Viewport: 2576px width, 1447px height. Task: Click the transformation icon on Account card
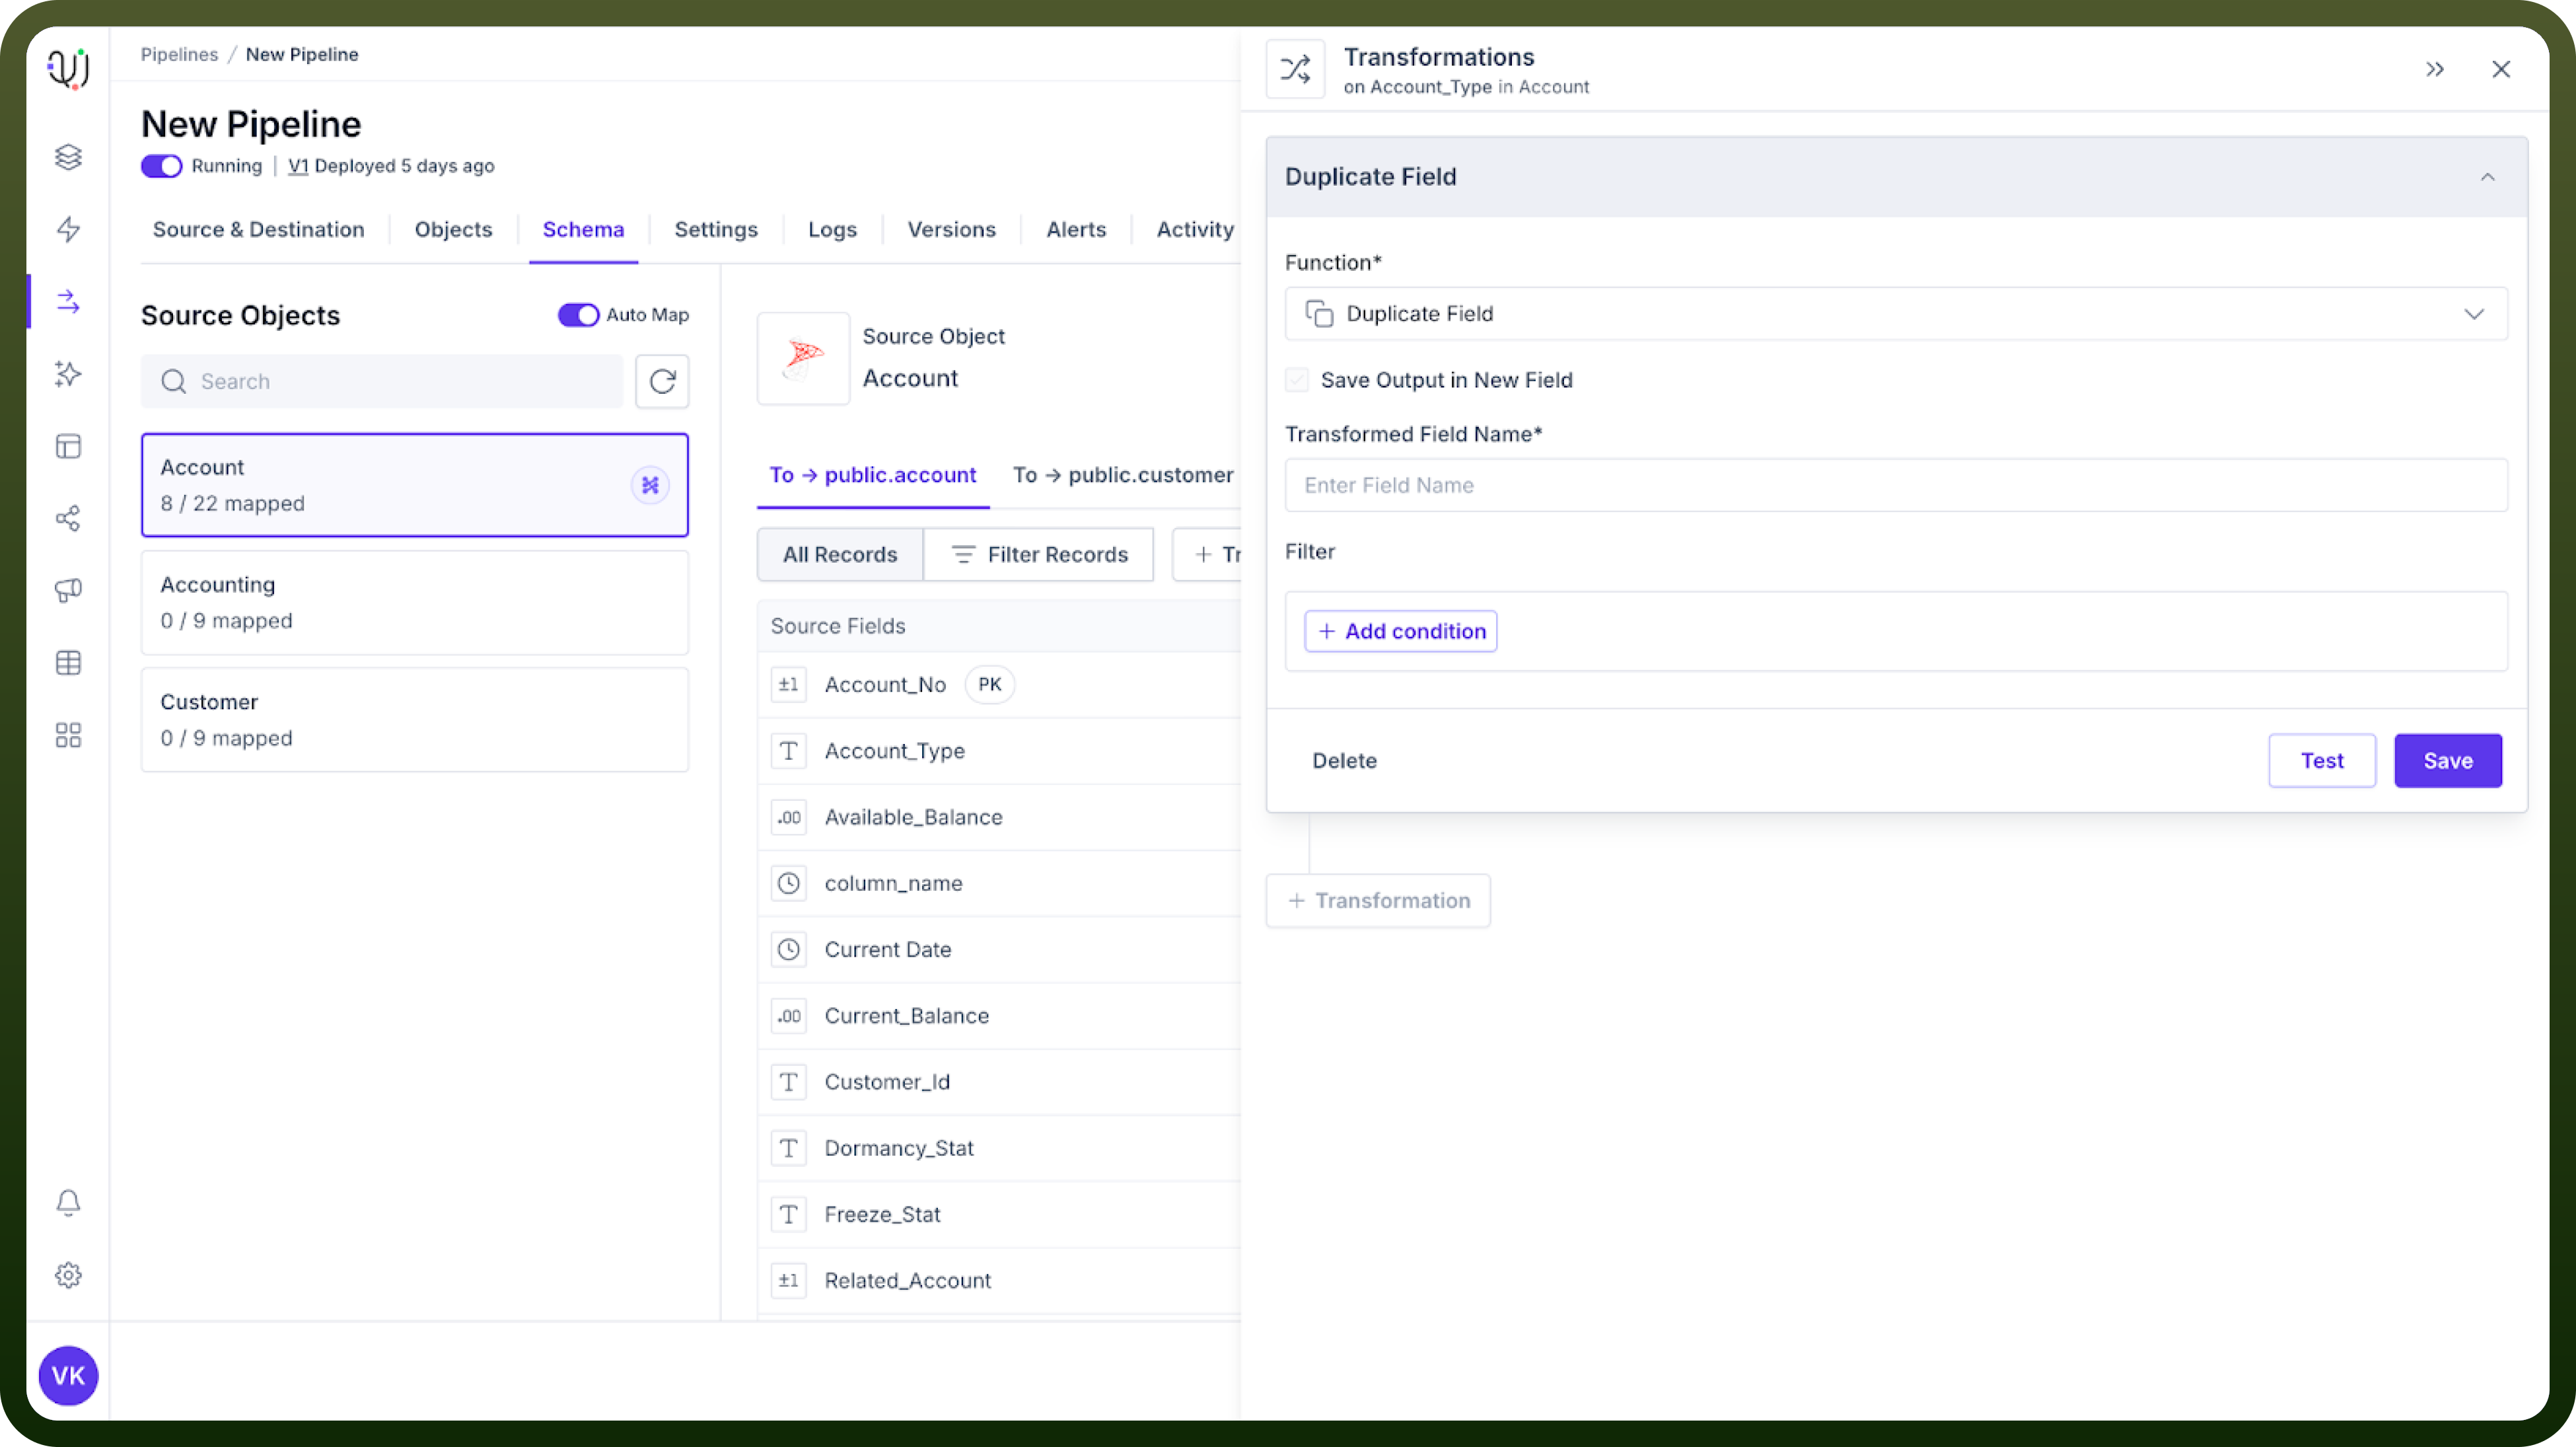(x=650, y=485)
